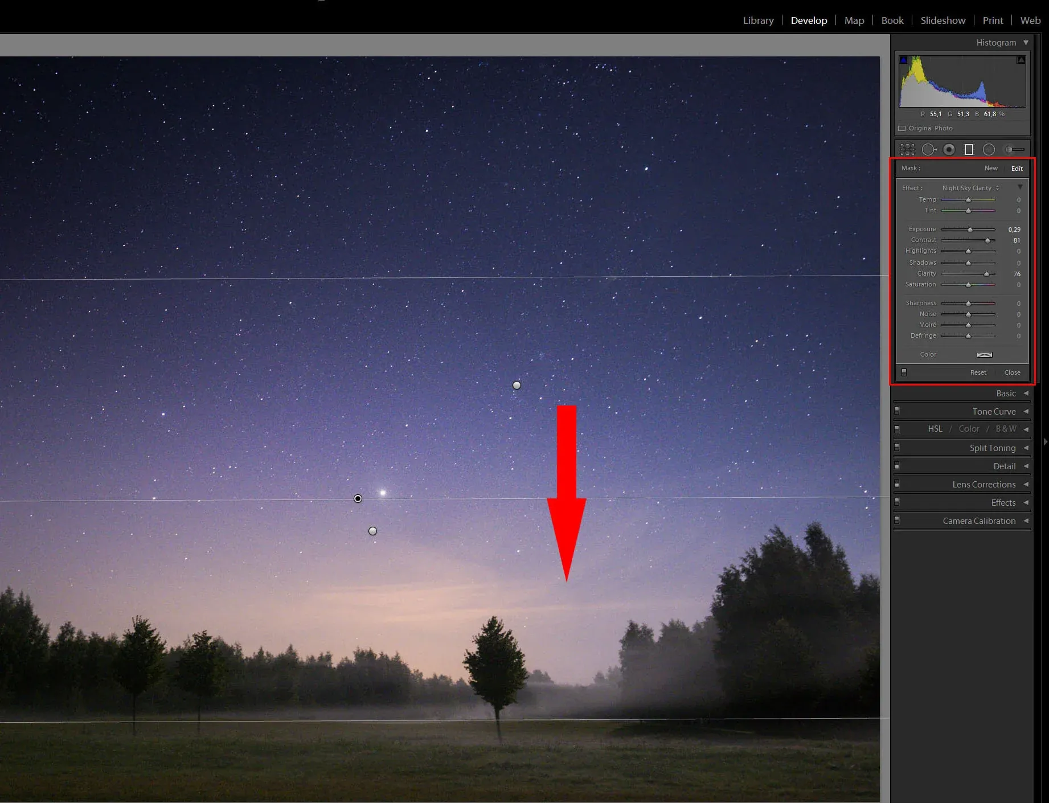The image size is (1049, 803).
Task: Open the Night Sky Clarity effect dropdown
Action: pos(968,188)
